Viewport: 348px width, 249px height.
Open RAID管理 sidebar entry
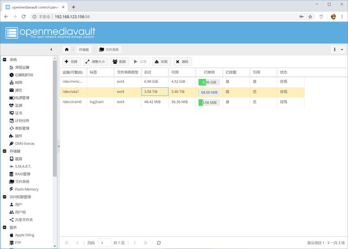20,174
